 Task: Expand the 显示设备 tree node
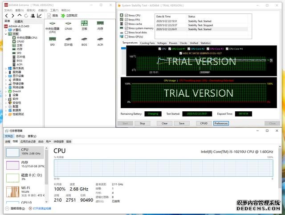pos(6,76)
